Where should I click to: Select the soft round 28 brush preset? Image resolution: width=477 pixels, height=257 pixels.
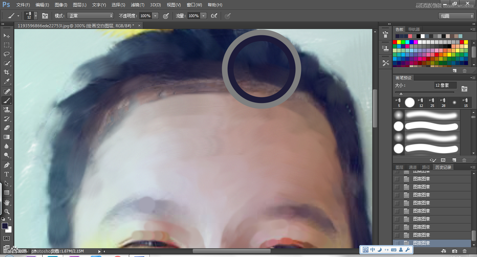[x=442, y=102]
